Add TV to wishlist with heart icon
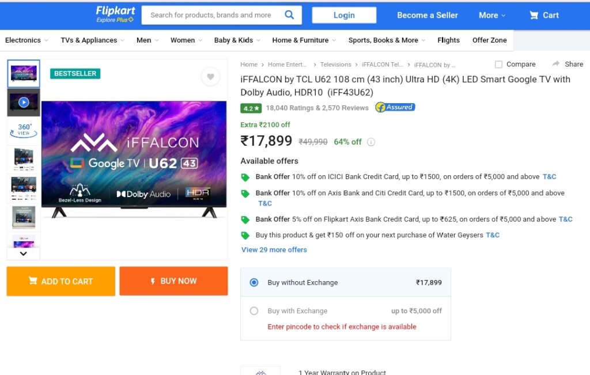This screenshot has width=590, height=375. (x=210, y=77)
